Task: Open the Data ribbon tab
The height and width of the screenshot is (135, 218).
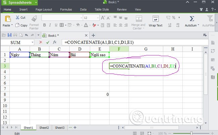Action: [x=83, y=9]
